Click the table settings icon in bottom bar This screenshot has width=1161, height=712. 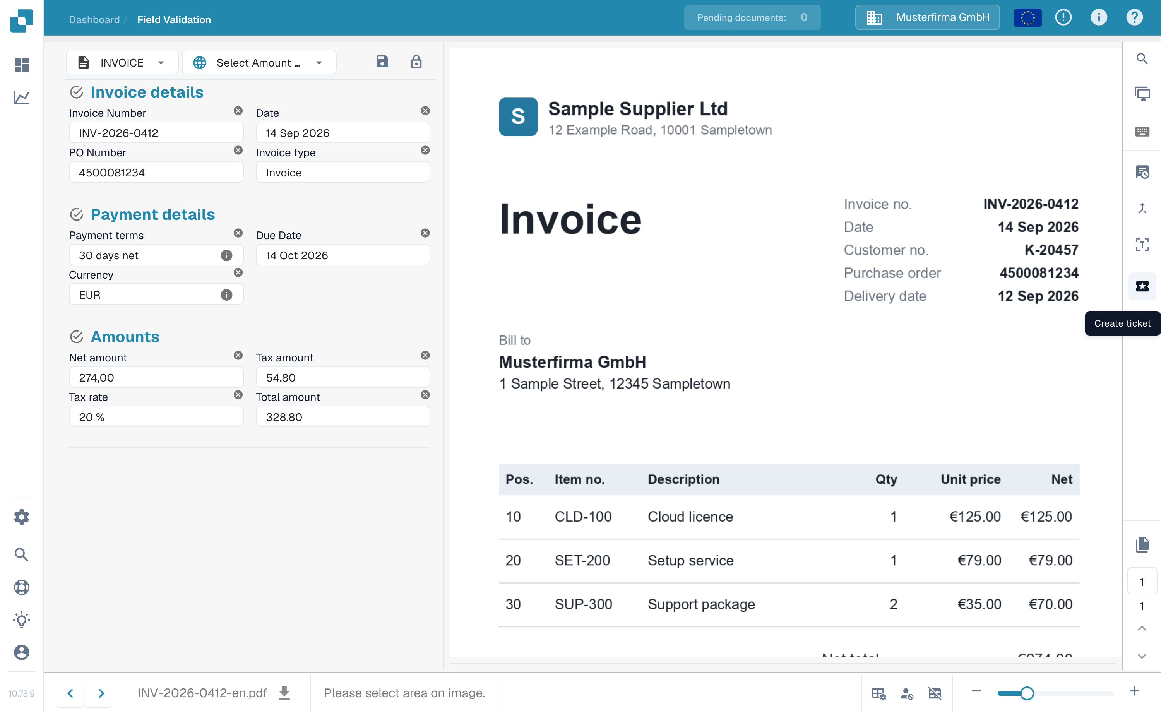879,693
